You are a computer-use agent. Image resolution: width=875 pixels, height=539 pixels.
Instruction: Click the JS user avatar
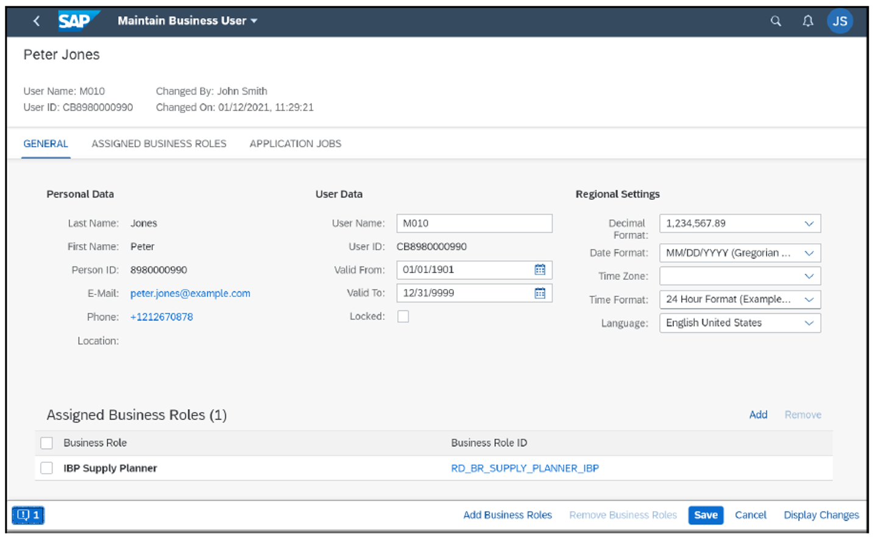[840, 20]
